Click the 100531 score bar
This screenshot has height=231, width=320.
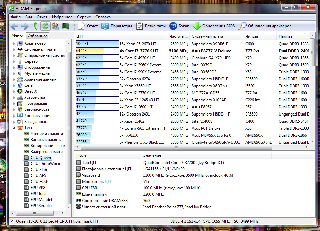tap(97, 44)
